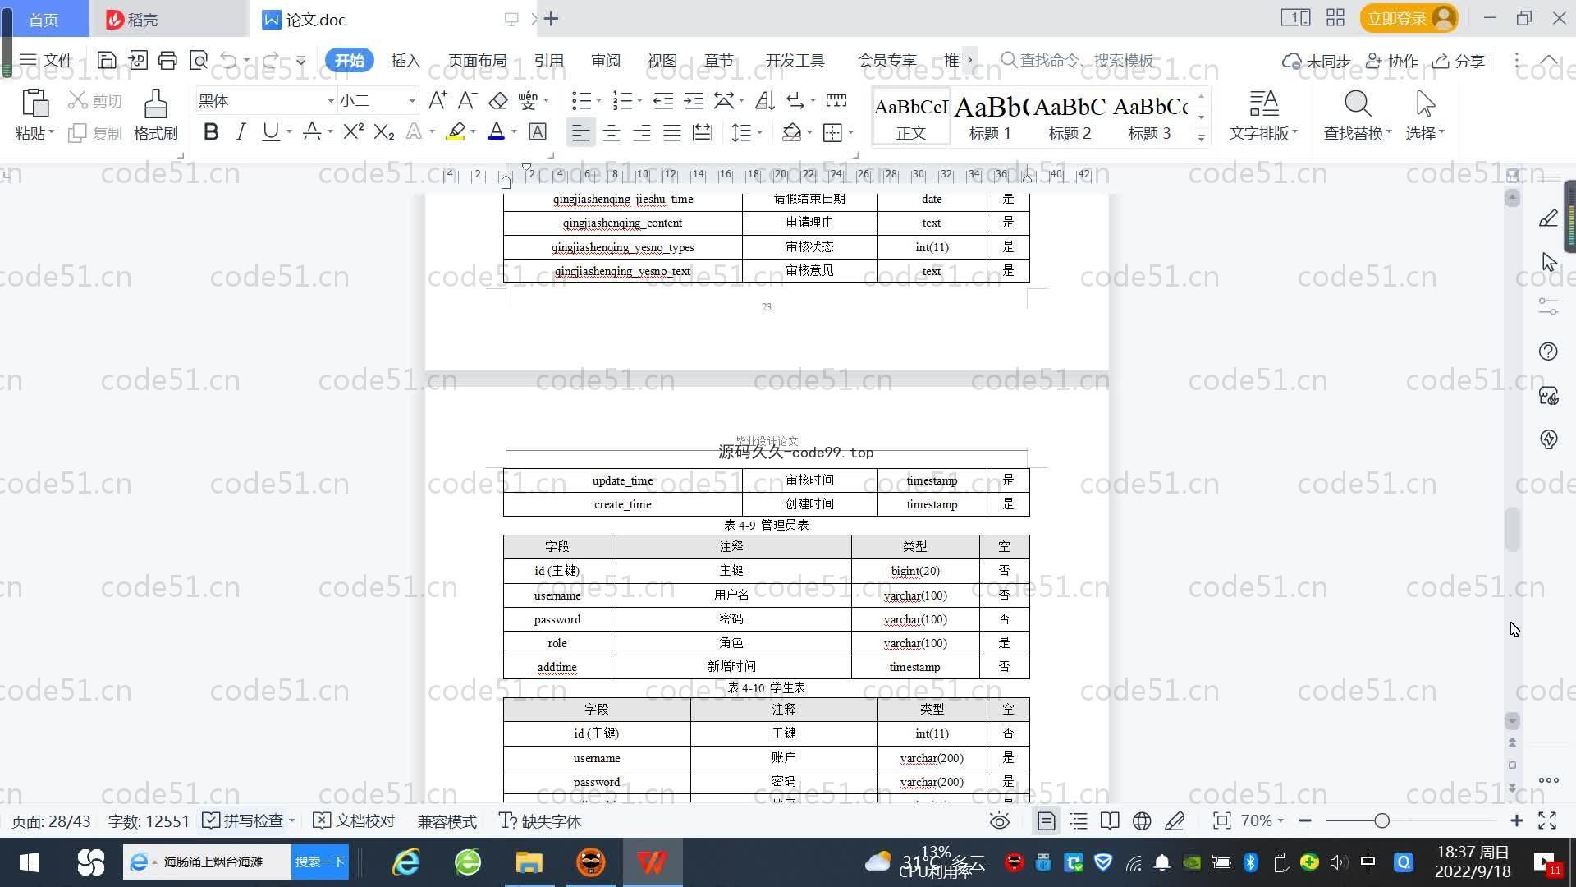Toggle justified text alignment

pyautogui.click(x=672, y=132)
